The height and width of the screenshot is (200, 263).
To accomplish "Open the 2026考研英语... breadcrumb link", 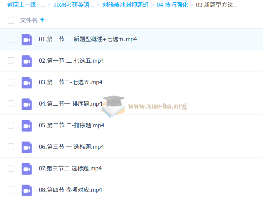I will coord(74,5).
